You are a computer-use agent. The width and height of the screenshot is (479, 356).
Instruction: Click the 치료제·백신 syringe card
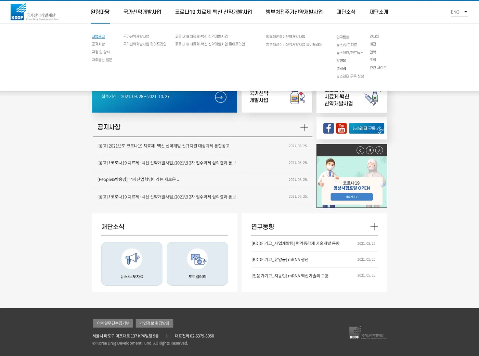(x=352, y=101)
